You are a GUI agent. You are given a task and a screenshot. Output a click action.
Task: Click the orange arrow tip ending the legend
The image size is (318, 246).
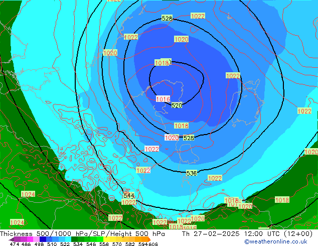pos(149,239)
